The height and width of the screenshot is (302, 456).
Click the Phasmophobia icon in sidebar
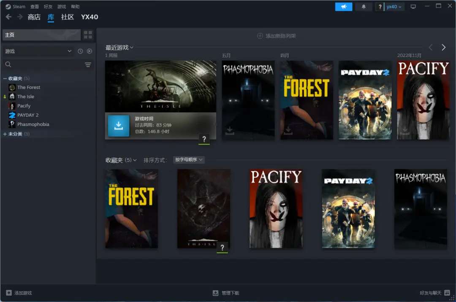[12, 124]
